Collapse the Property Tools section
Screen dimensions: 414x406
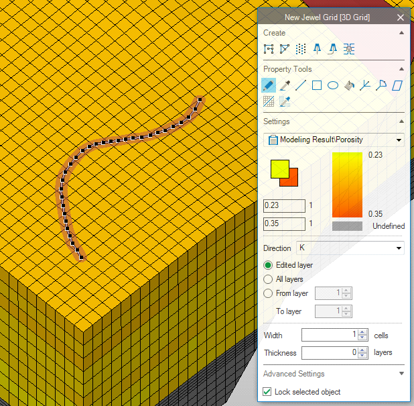coord(401,69)
